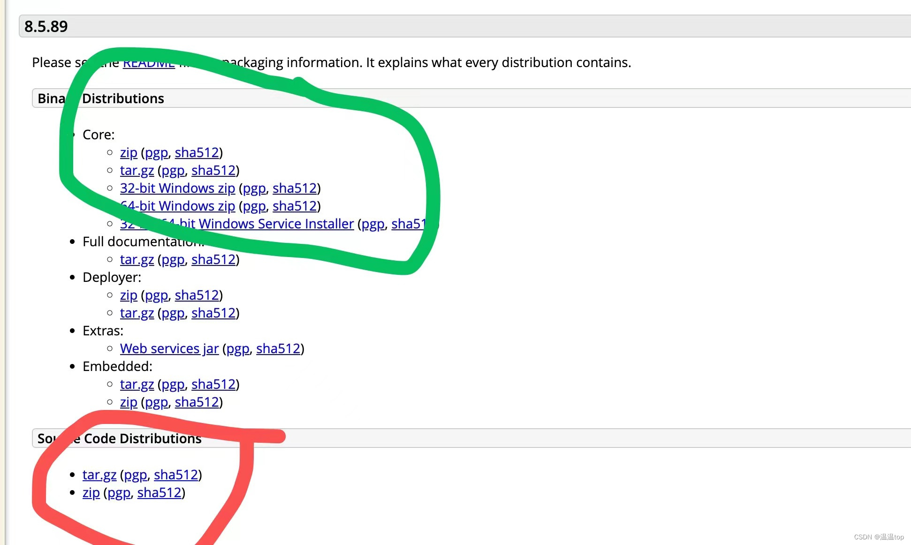The image size is (911, 545).
Task: View sha512 for Web services jar
Action: coord(278,349)
